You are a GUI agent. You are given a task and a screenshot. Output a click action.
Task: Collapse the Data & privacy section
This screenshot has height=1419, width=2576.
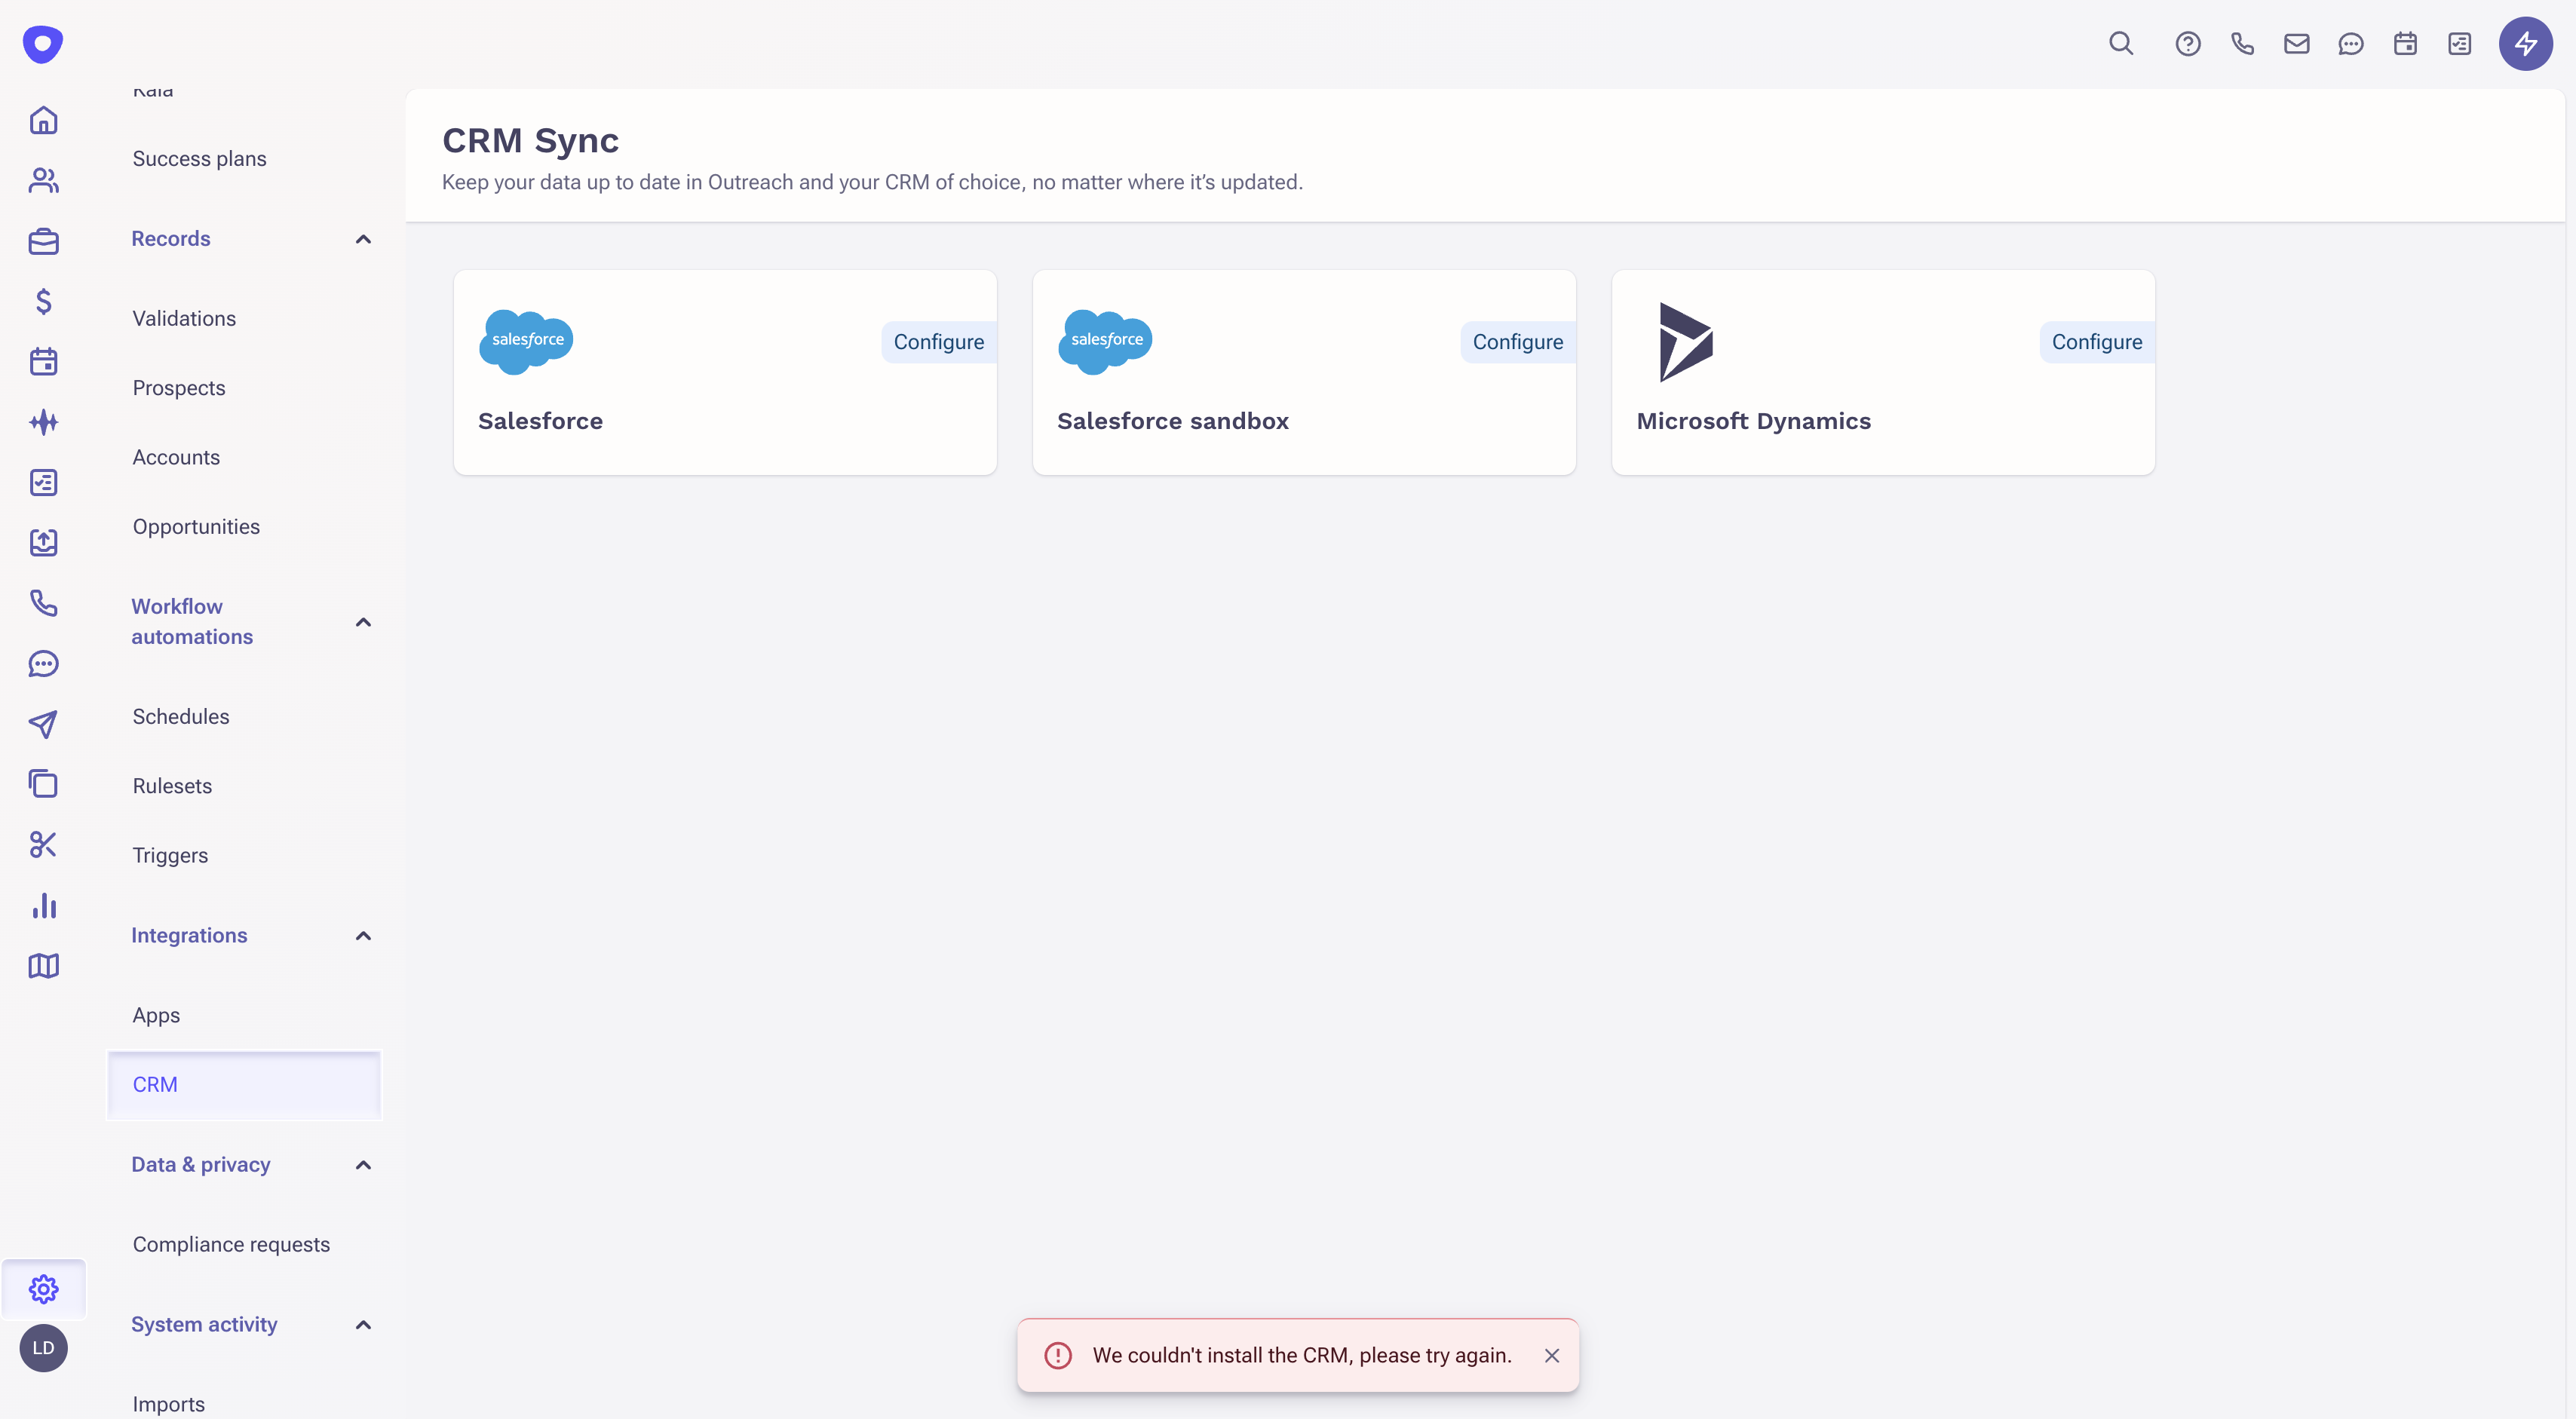pyautogui.click(x=363, y=1165)
